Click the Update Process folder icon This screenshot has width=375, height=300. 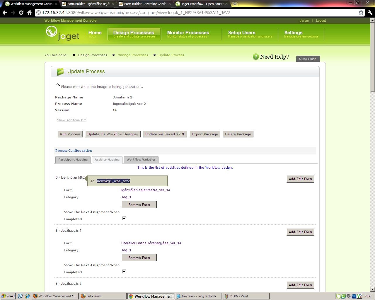pyautogui.click(x=60, y=71)
